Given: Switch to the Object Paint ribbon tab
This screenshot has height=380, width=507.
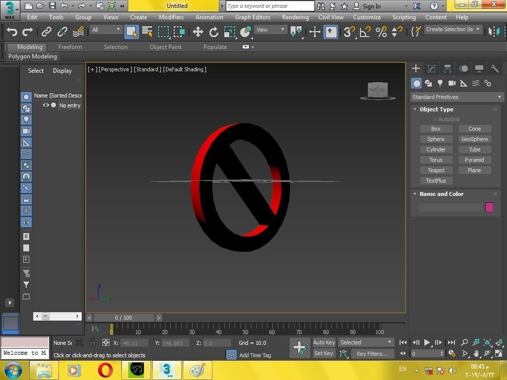Looking at the screenshot, I should coord(165,47).
